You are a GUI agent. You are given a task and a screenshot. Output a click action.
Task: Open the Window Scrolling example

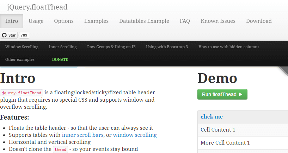[22, 47]
